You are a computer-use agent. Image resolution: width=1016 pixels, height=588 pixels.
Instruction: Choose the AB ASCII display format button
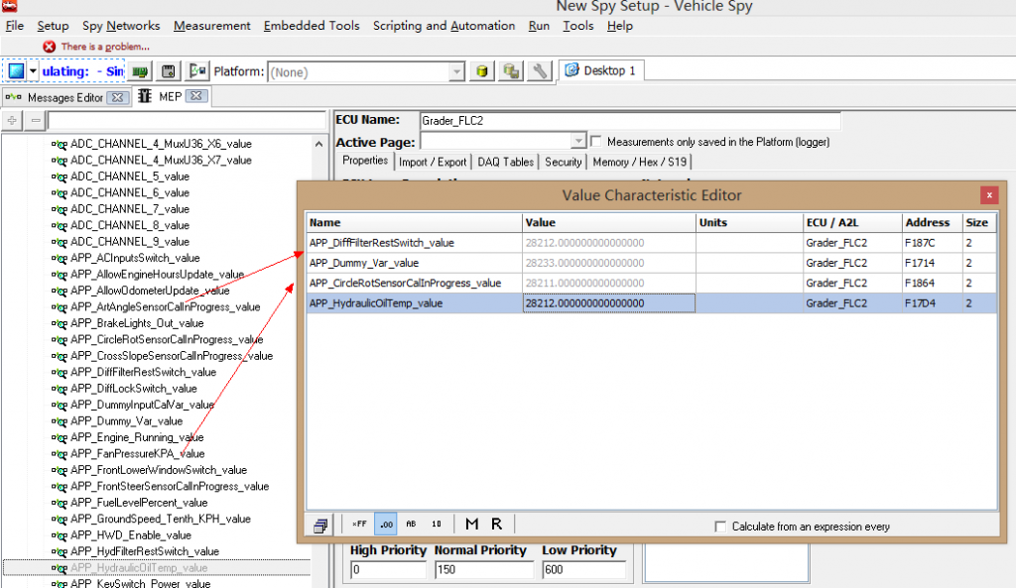(x=411, y=525)
